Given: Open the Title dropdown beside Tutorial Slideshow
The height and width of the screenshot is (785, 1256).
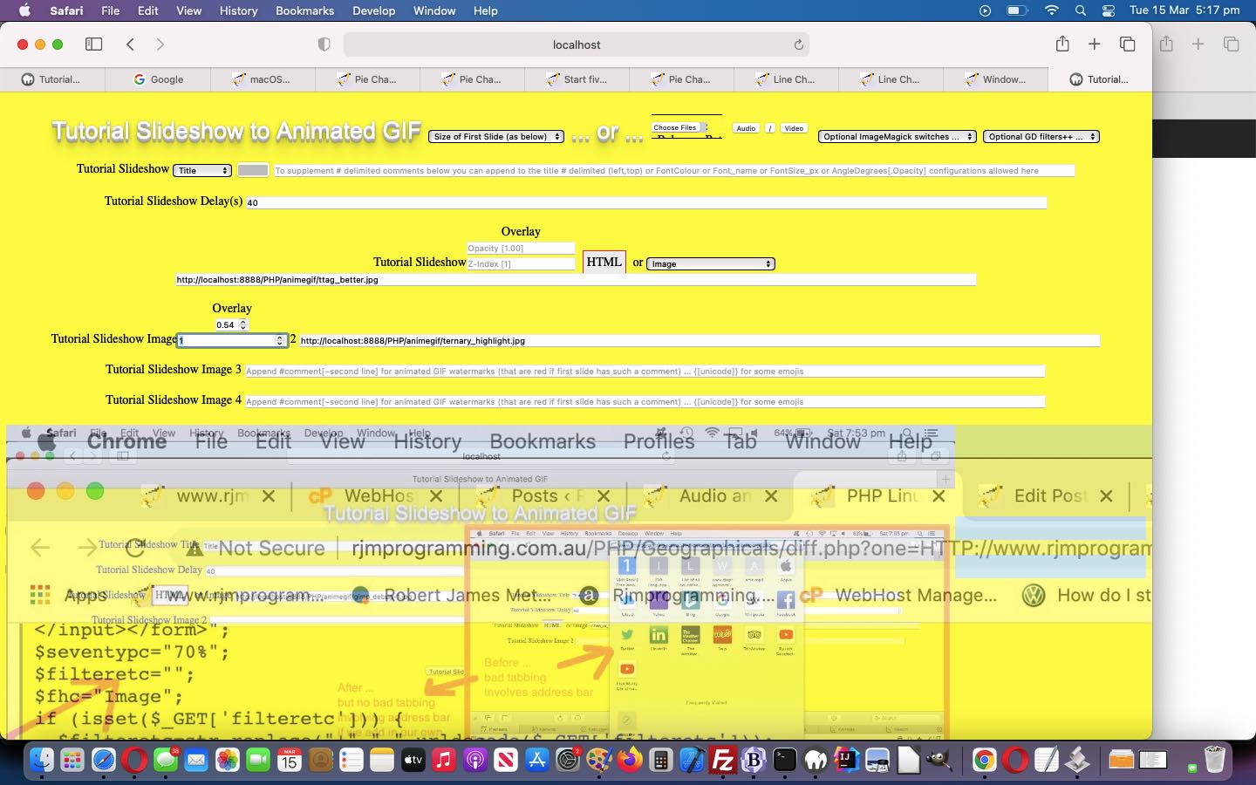Looking at the screenshot, I should [x=202, y=171].
